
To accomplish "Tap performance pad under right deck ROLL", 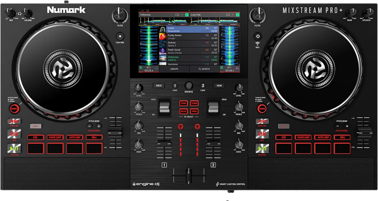I will coord(342,148).
